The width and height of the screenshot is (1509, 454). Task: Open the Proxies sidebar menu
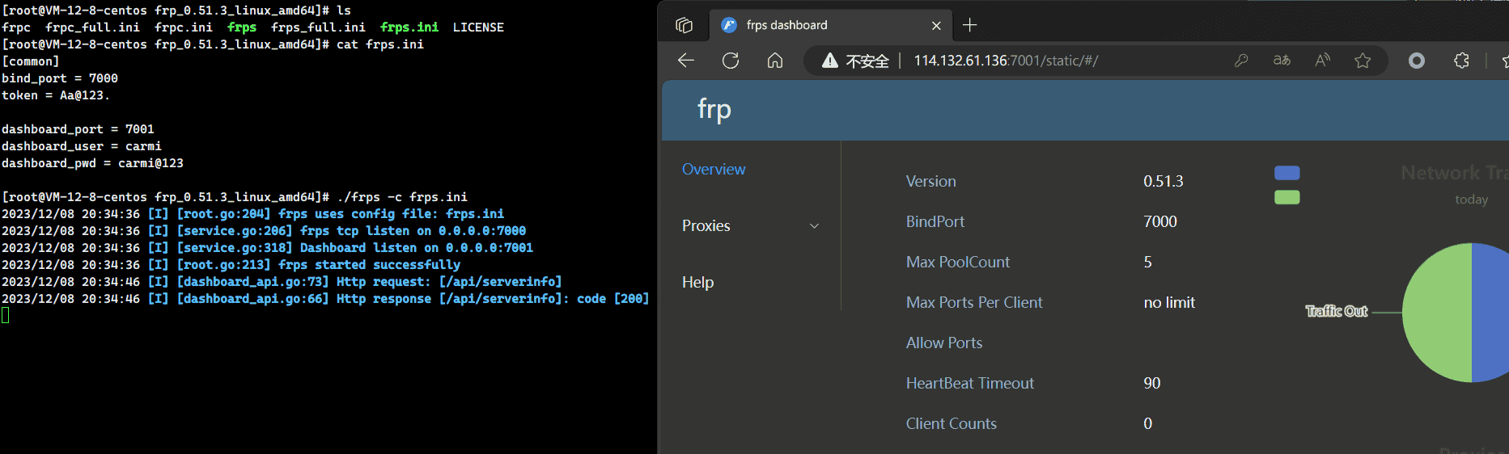(x=706, y=226)
